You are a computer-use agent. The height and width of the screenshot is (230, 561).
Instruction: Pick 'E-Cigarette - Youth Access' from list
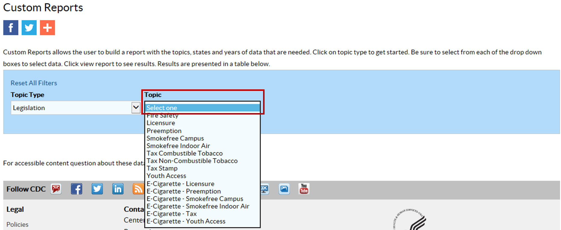point(186,221)
